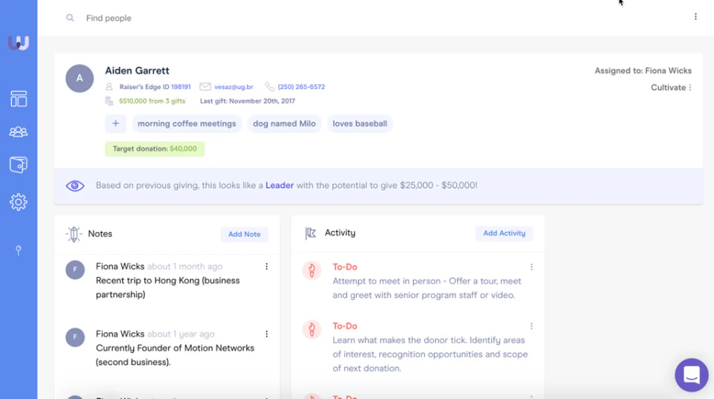Click the phone handset icon
Screen dimensions: 714x399
(x=269, y=86)
